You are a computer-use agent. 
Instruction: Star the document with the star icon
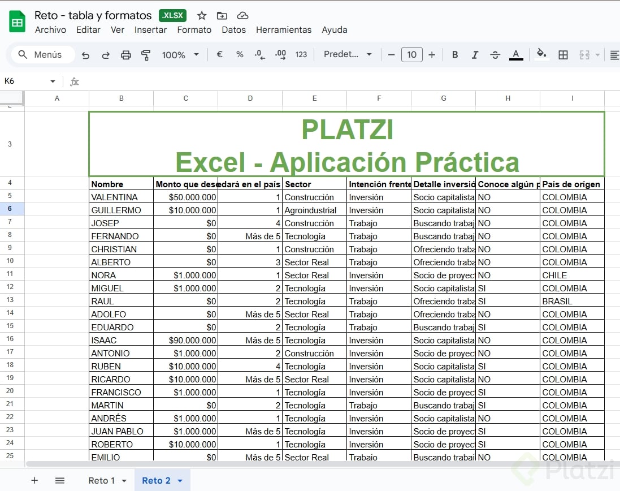(x=202, y=15)
